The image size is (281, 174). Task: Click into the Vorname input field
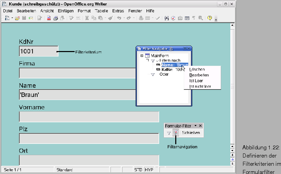89,117
